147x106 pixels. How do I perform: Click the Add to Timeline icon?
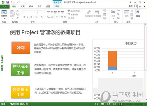(x=132, y=18)
